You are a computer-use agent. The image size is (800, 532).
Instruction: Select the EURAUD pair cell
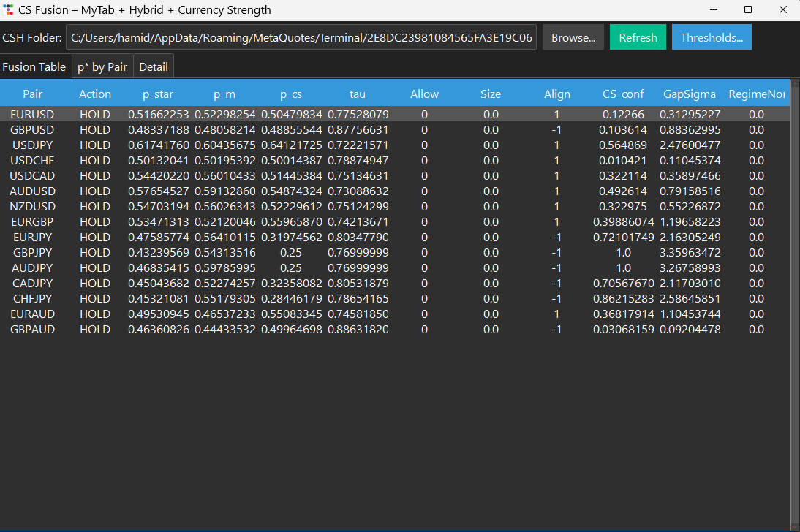[32, 313]
